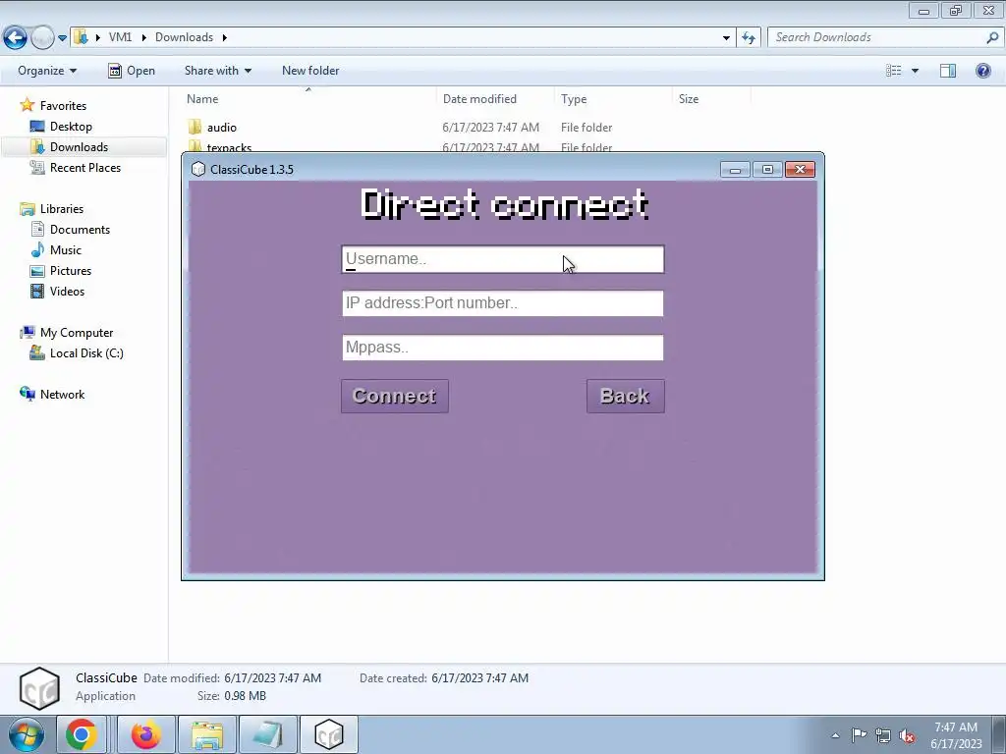Create a New folder
Viewport: 1006px width, 754px height.
pyautogui.click(x=310, y=71)
